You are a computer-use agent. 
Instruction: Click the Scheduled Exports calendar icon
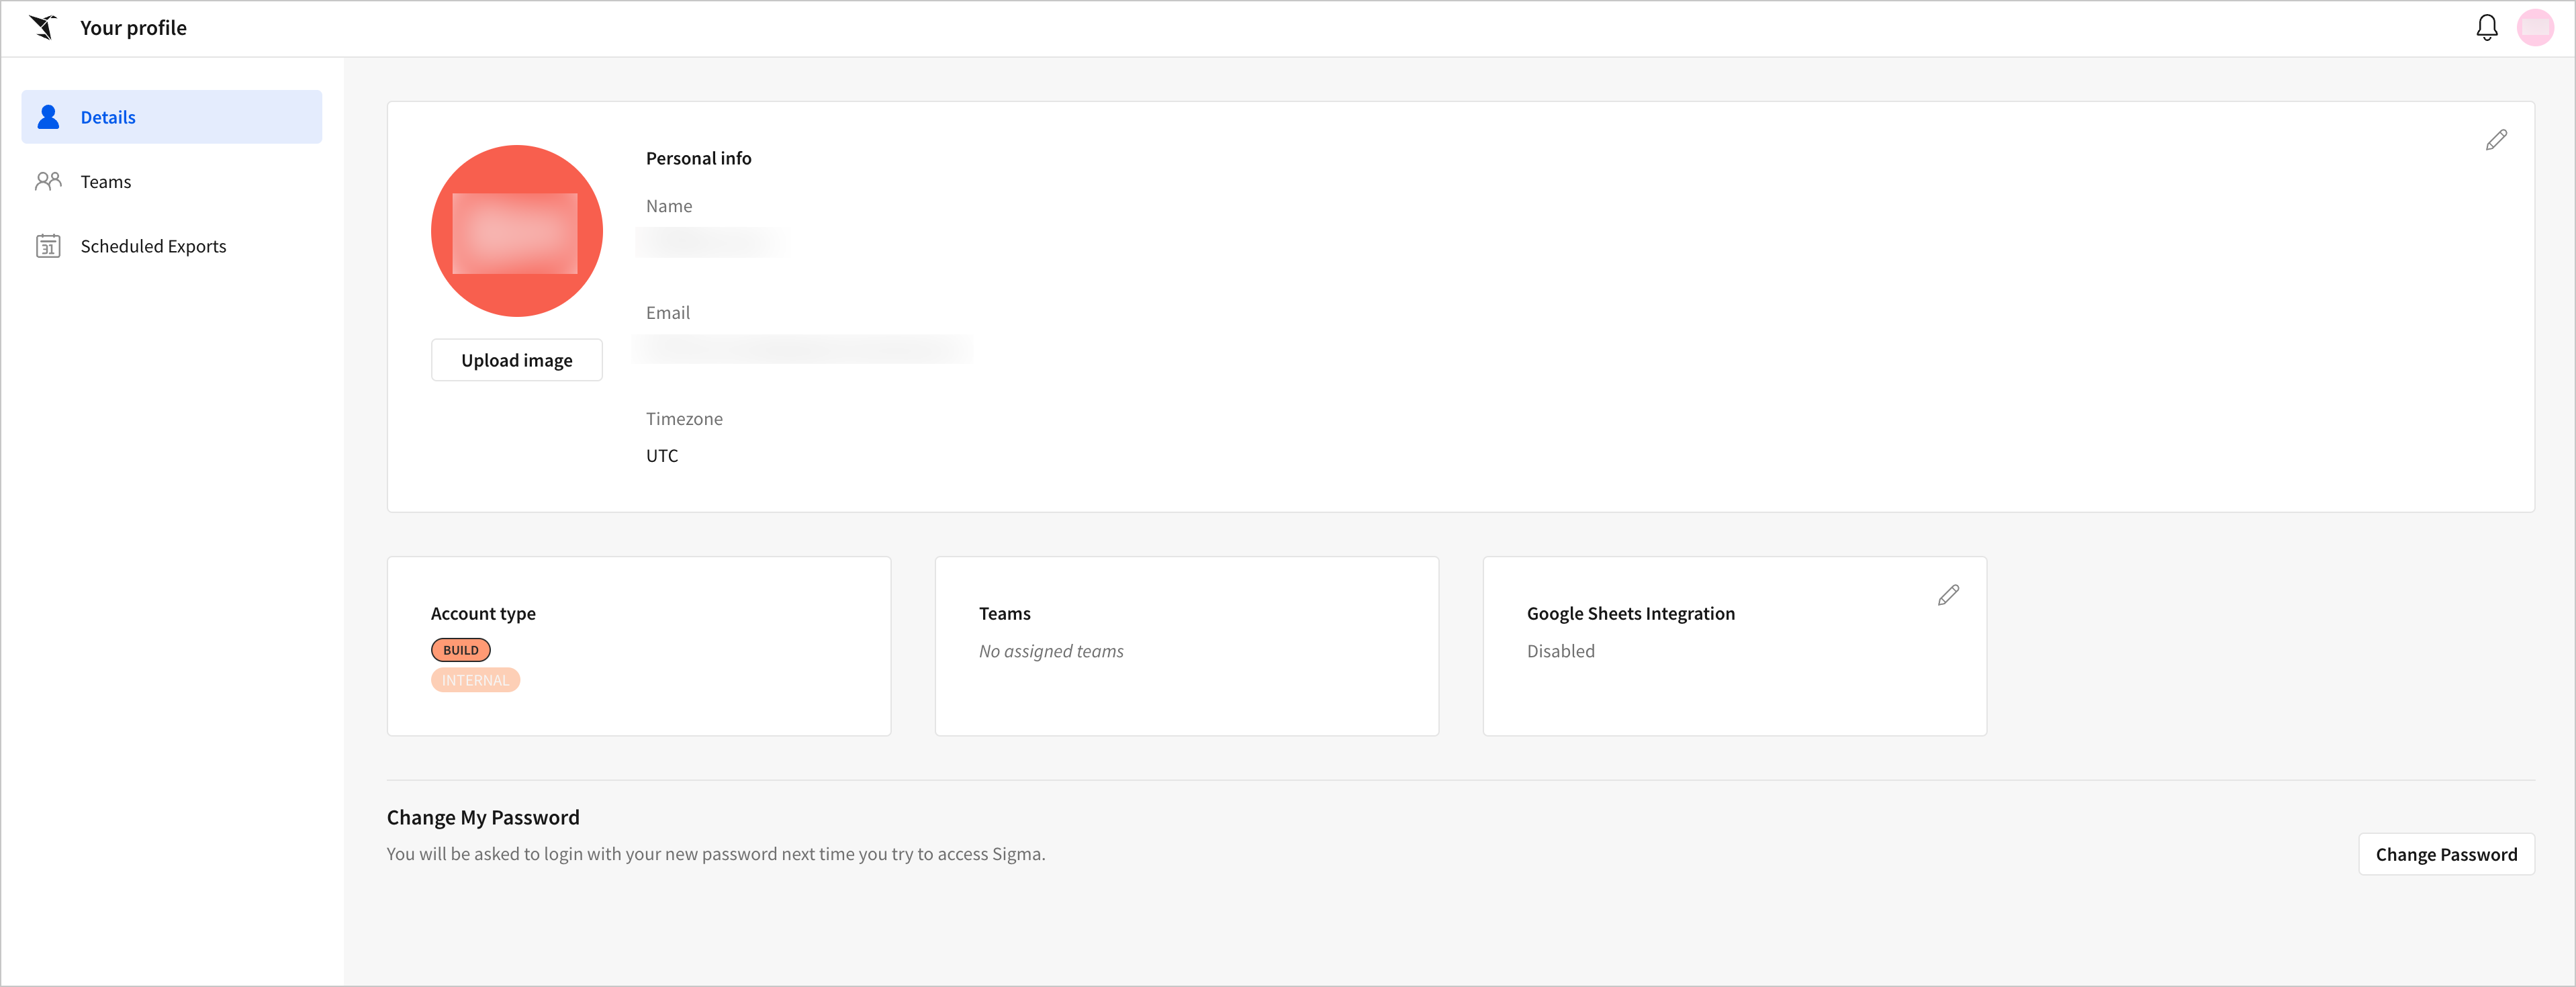point(48,246)
